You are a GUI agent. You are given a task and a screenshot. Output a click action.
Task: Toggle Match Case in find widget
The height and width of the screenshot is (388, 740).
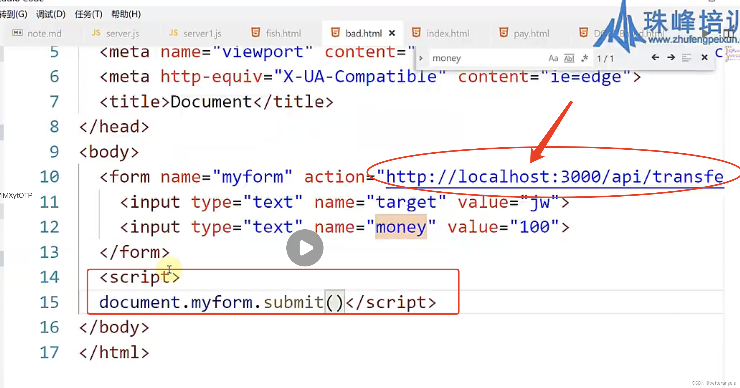553,58
